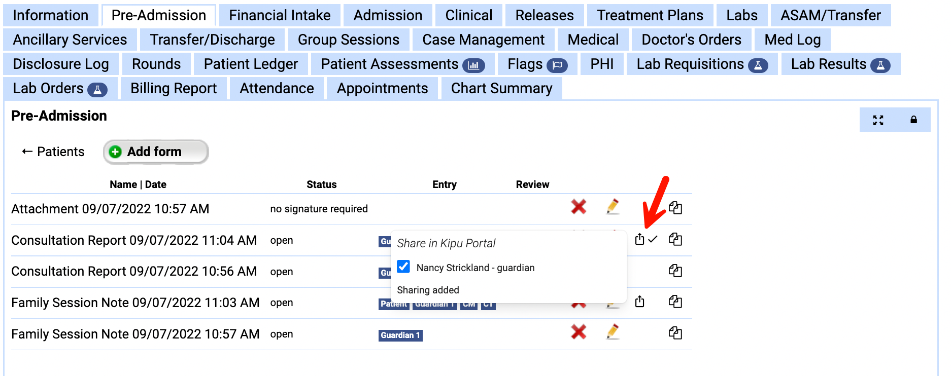Click the Guardian 1 badge on last row
951x376 pixels.
pos(400,335)
